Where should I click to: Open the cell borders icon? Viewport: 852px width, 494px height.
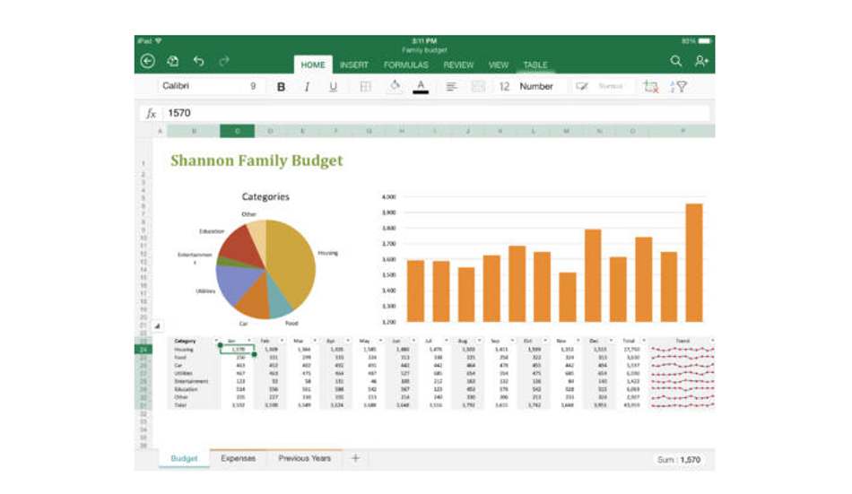(x=366, y=86)
